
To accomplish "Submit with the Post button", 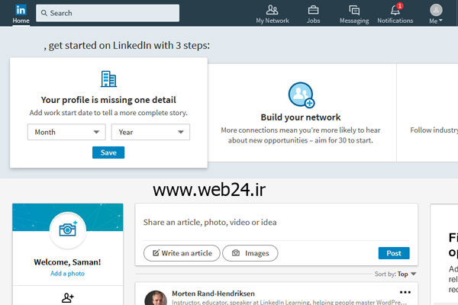I will click(x=394, y=253).
